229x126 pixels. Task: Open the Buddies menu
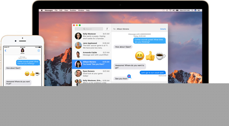[73, 10]
